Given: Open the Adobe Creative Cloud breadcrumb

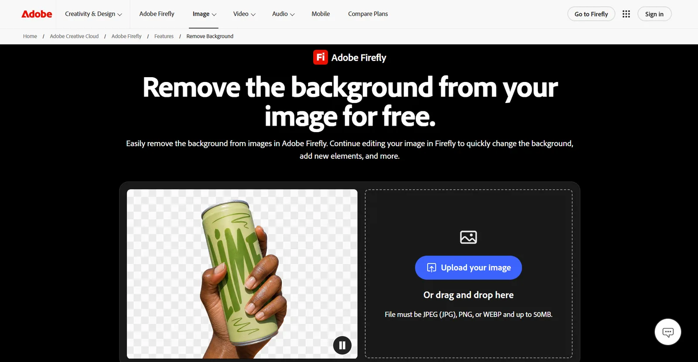Looking at the screenshot, I should (74, 36).
